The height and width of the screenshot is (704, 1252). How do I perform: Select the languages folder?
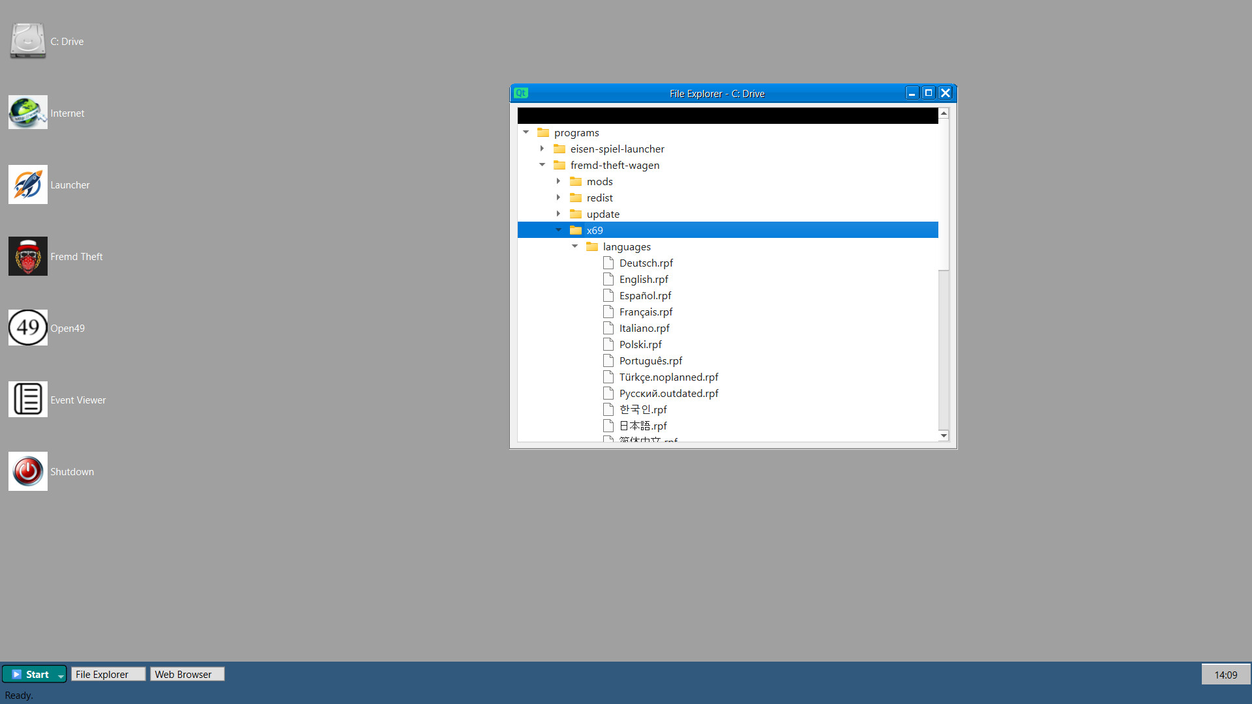(627, 246)
